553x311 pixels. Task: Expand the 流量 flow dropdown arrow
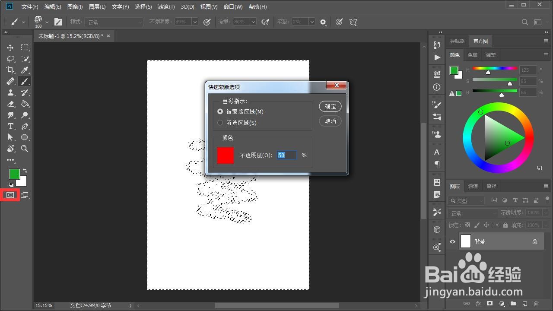coord(253,22)
